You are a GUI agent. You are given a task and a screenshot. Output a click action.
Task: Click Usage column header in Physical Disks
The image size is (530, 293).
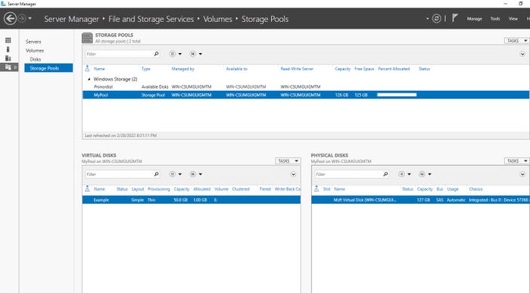click(453, 189)
